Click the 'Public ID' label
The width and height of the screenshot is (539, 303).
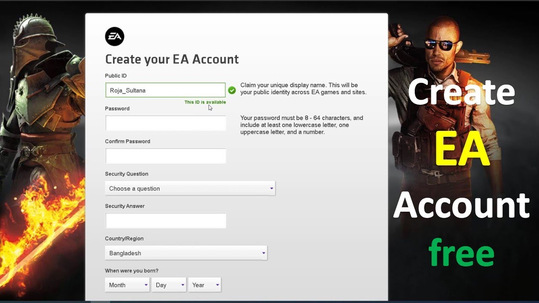click(x=116, y=76)
